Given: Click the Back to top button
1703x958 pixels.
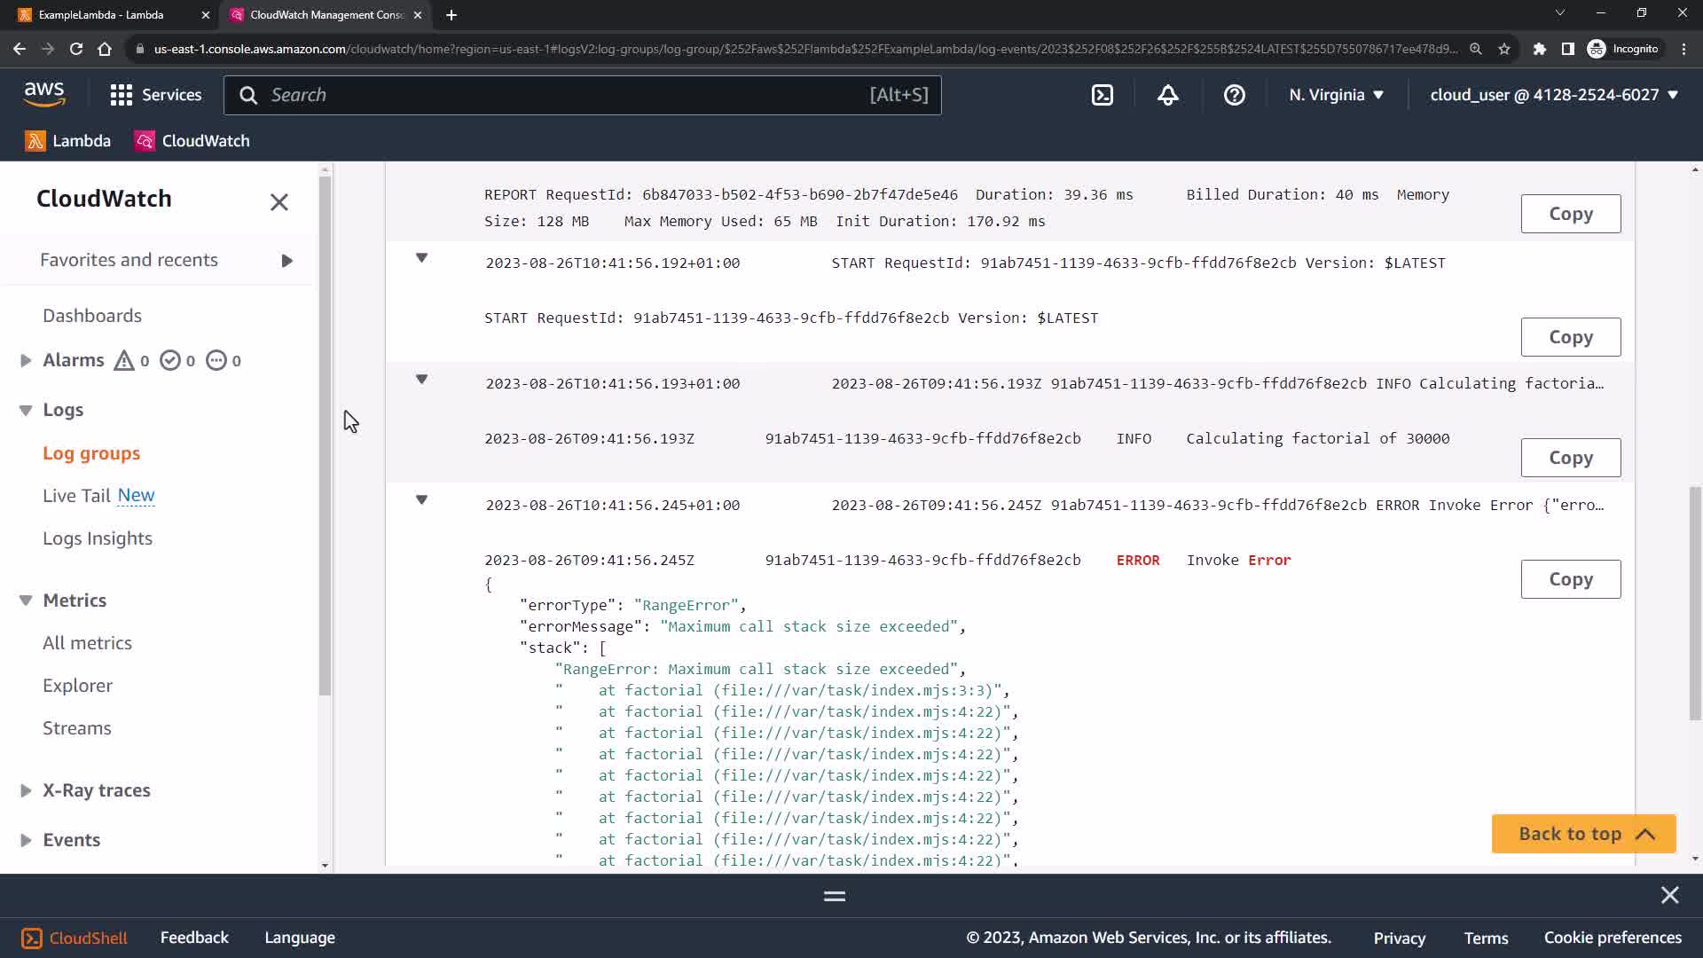Looking at the screenshot, I should coord(1582,834).
